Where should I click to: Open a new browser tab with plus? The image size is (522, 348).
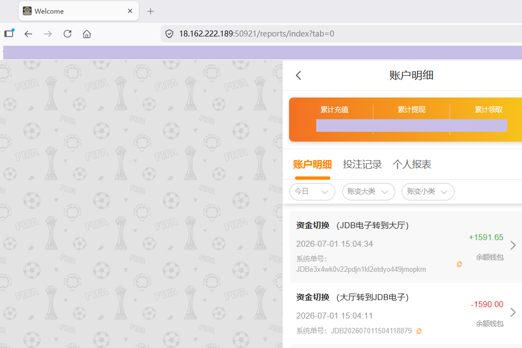[150, 11]
